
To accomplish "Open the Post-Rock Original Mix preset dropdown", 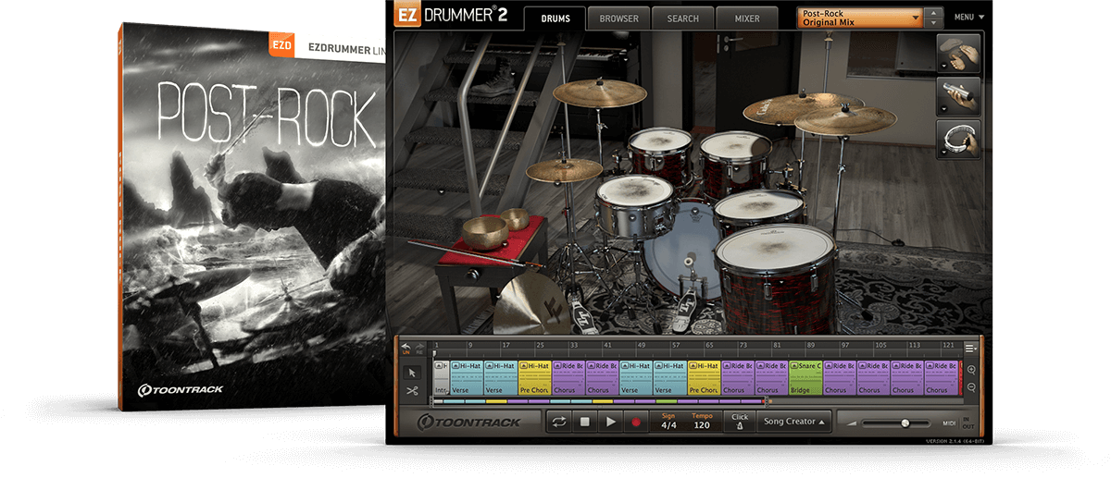I will 861,18.
